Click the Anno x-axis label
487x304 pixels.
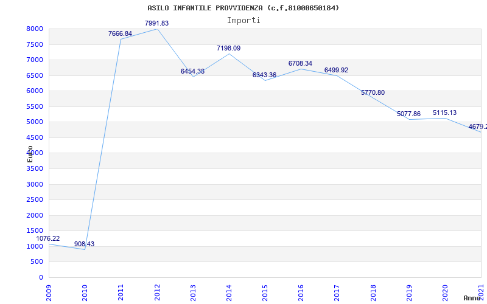(x=472, y=298)
